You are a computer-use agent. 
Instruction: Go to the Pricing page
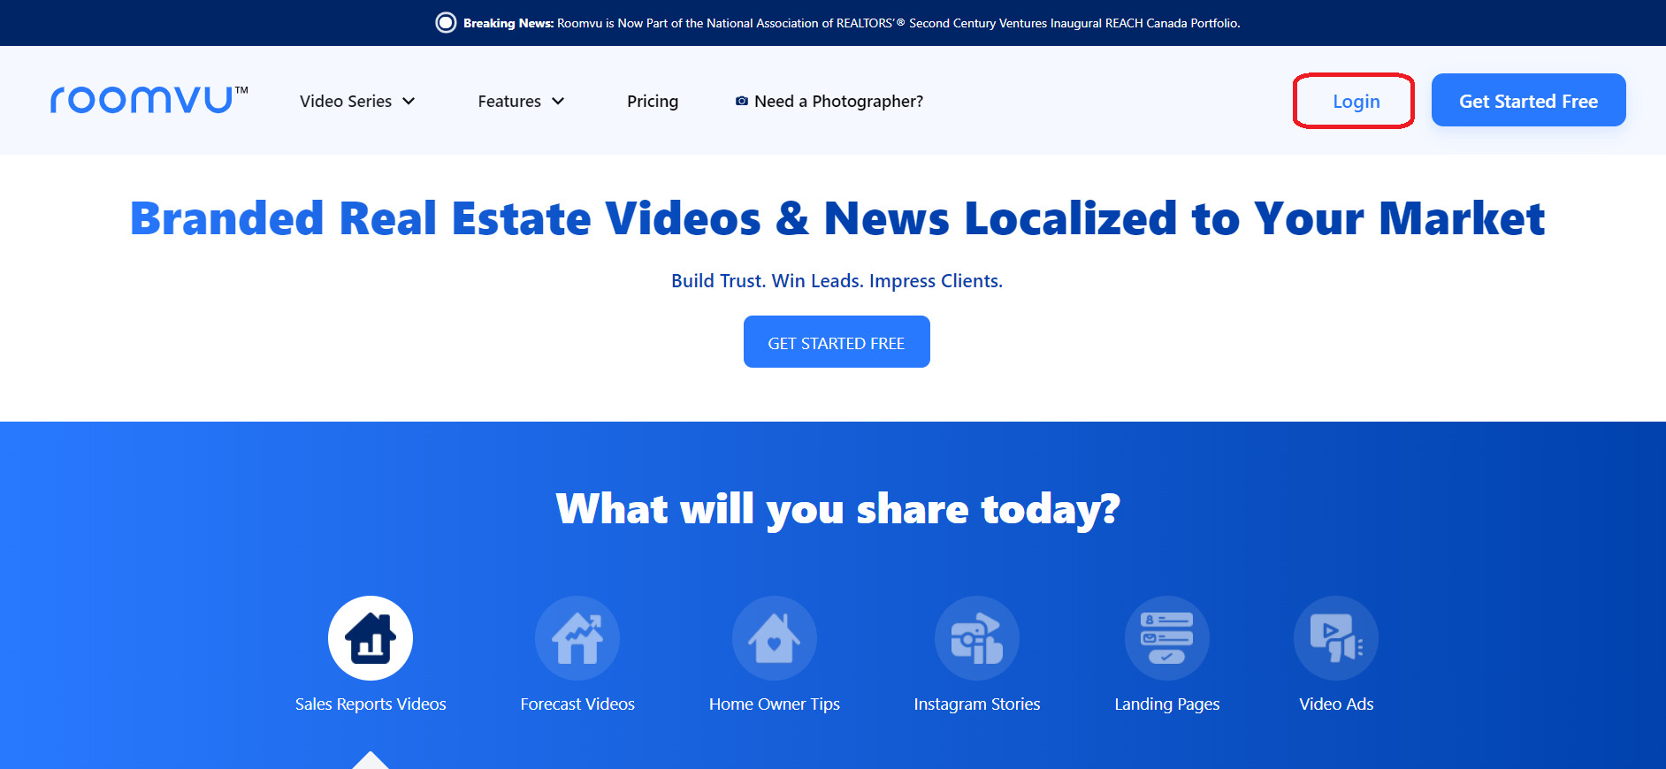tap(653, 102)
